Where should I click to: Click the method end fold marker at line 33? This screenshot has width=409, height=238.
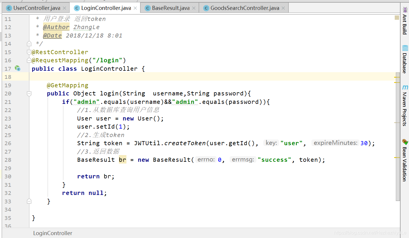(29, 201)
